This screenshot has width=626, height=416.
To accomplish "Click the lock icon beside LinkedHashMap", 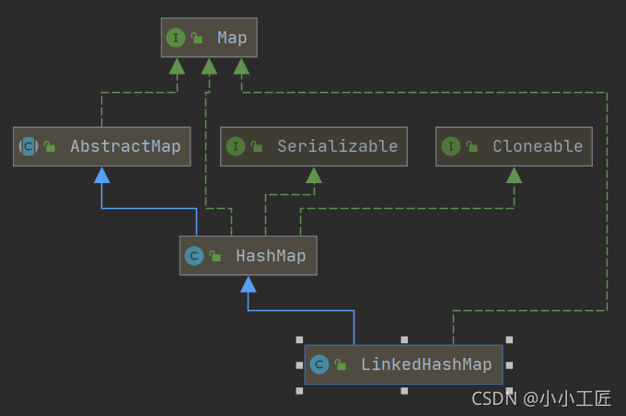I will [x=340, y=365].
